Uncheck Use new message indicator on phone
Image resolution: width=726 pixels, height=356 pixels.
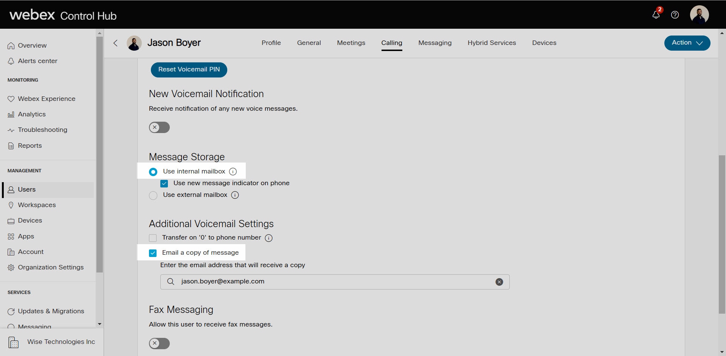tap(164, 183)
